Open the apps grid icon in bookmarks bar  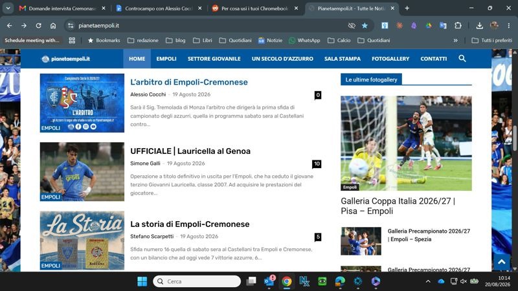72,40
